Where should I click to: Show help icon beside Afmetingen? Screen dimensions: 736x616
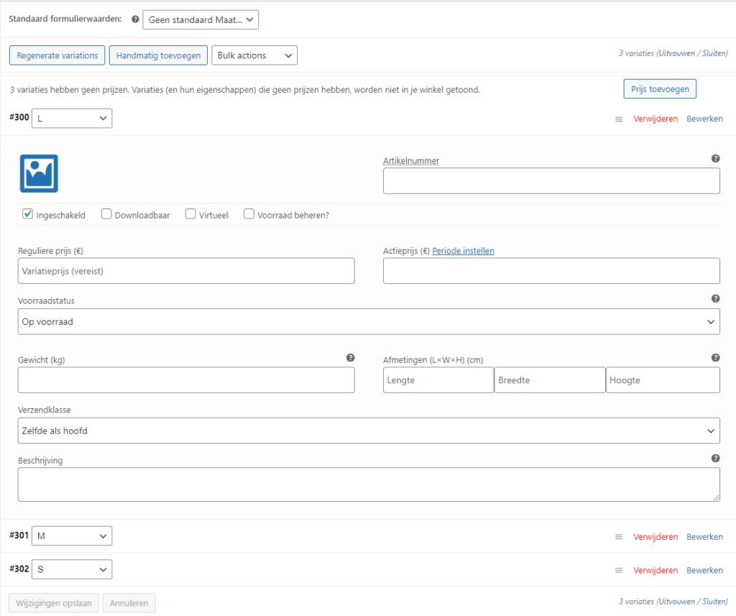click(x=715, y=358)
